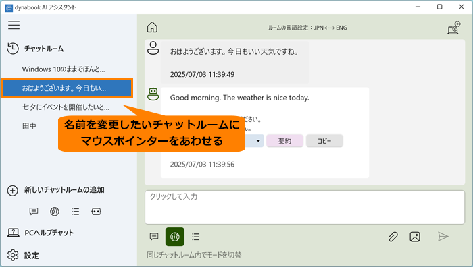Click the 要約 button
This screenshot has height=267, width=473.
[x=284, y=141]
